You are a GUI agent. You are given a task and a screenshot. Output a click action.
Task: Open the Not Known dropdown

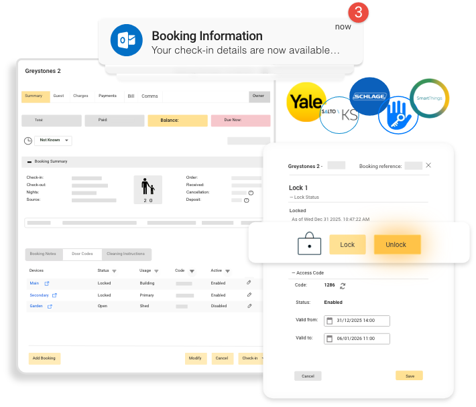click(x=53, y=141)
